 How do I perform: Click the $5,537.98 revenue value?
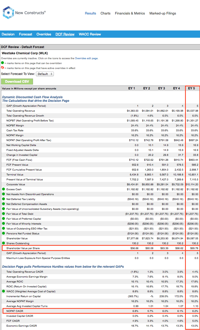[193, 111]
